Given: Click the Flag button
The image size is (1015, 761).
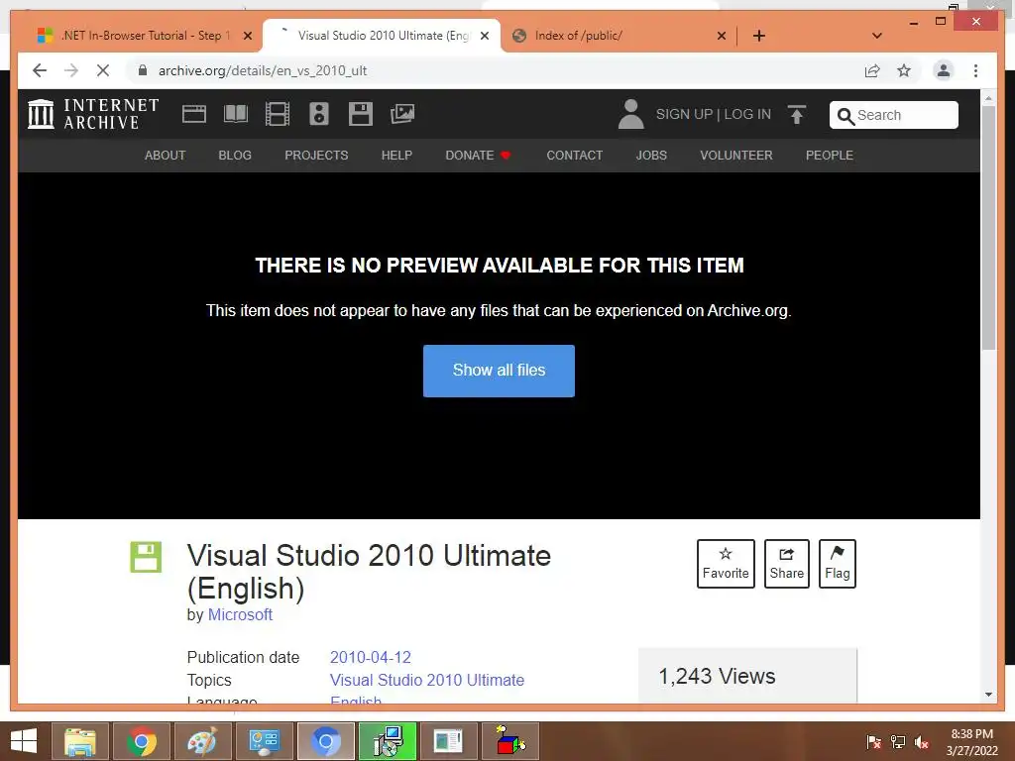Looking at the screenshot, I should [x=837, y=564].
